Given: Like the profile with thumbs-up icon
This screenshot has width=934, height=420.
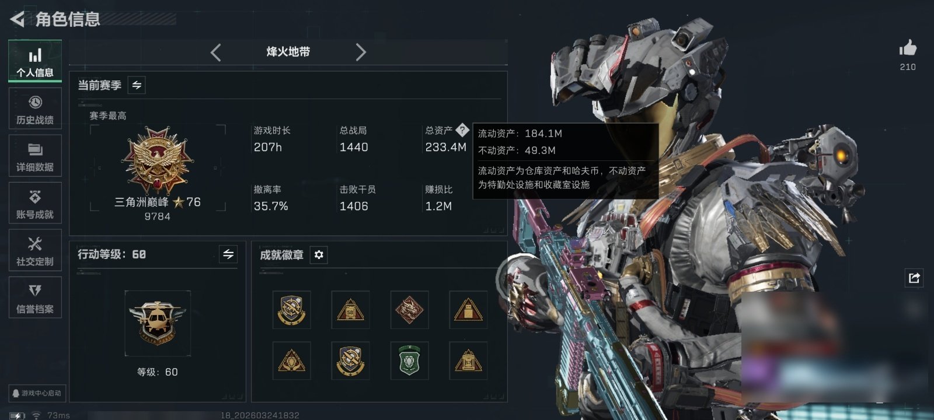Looking at the screenshot, I should pyautogui.click(x=908, y=48).
